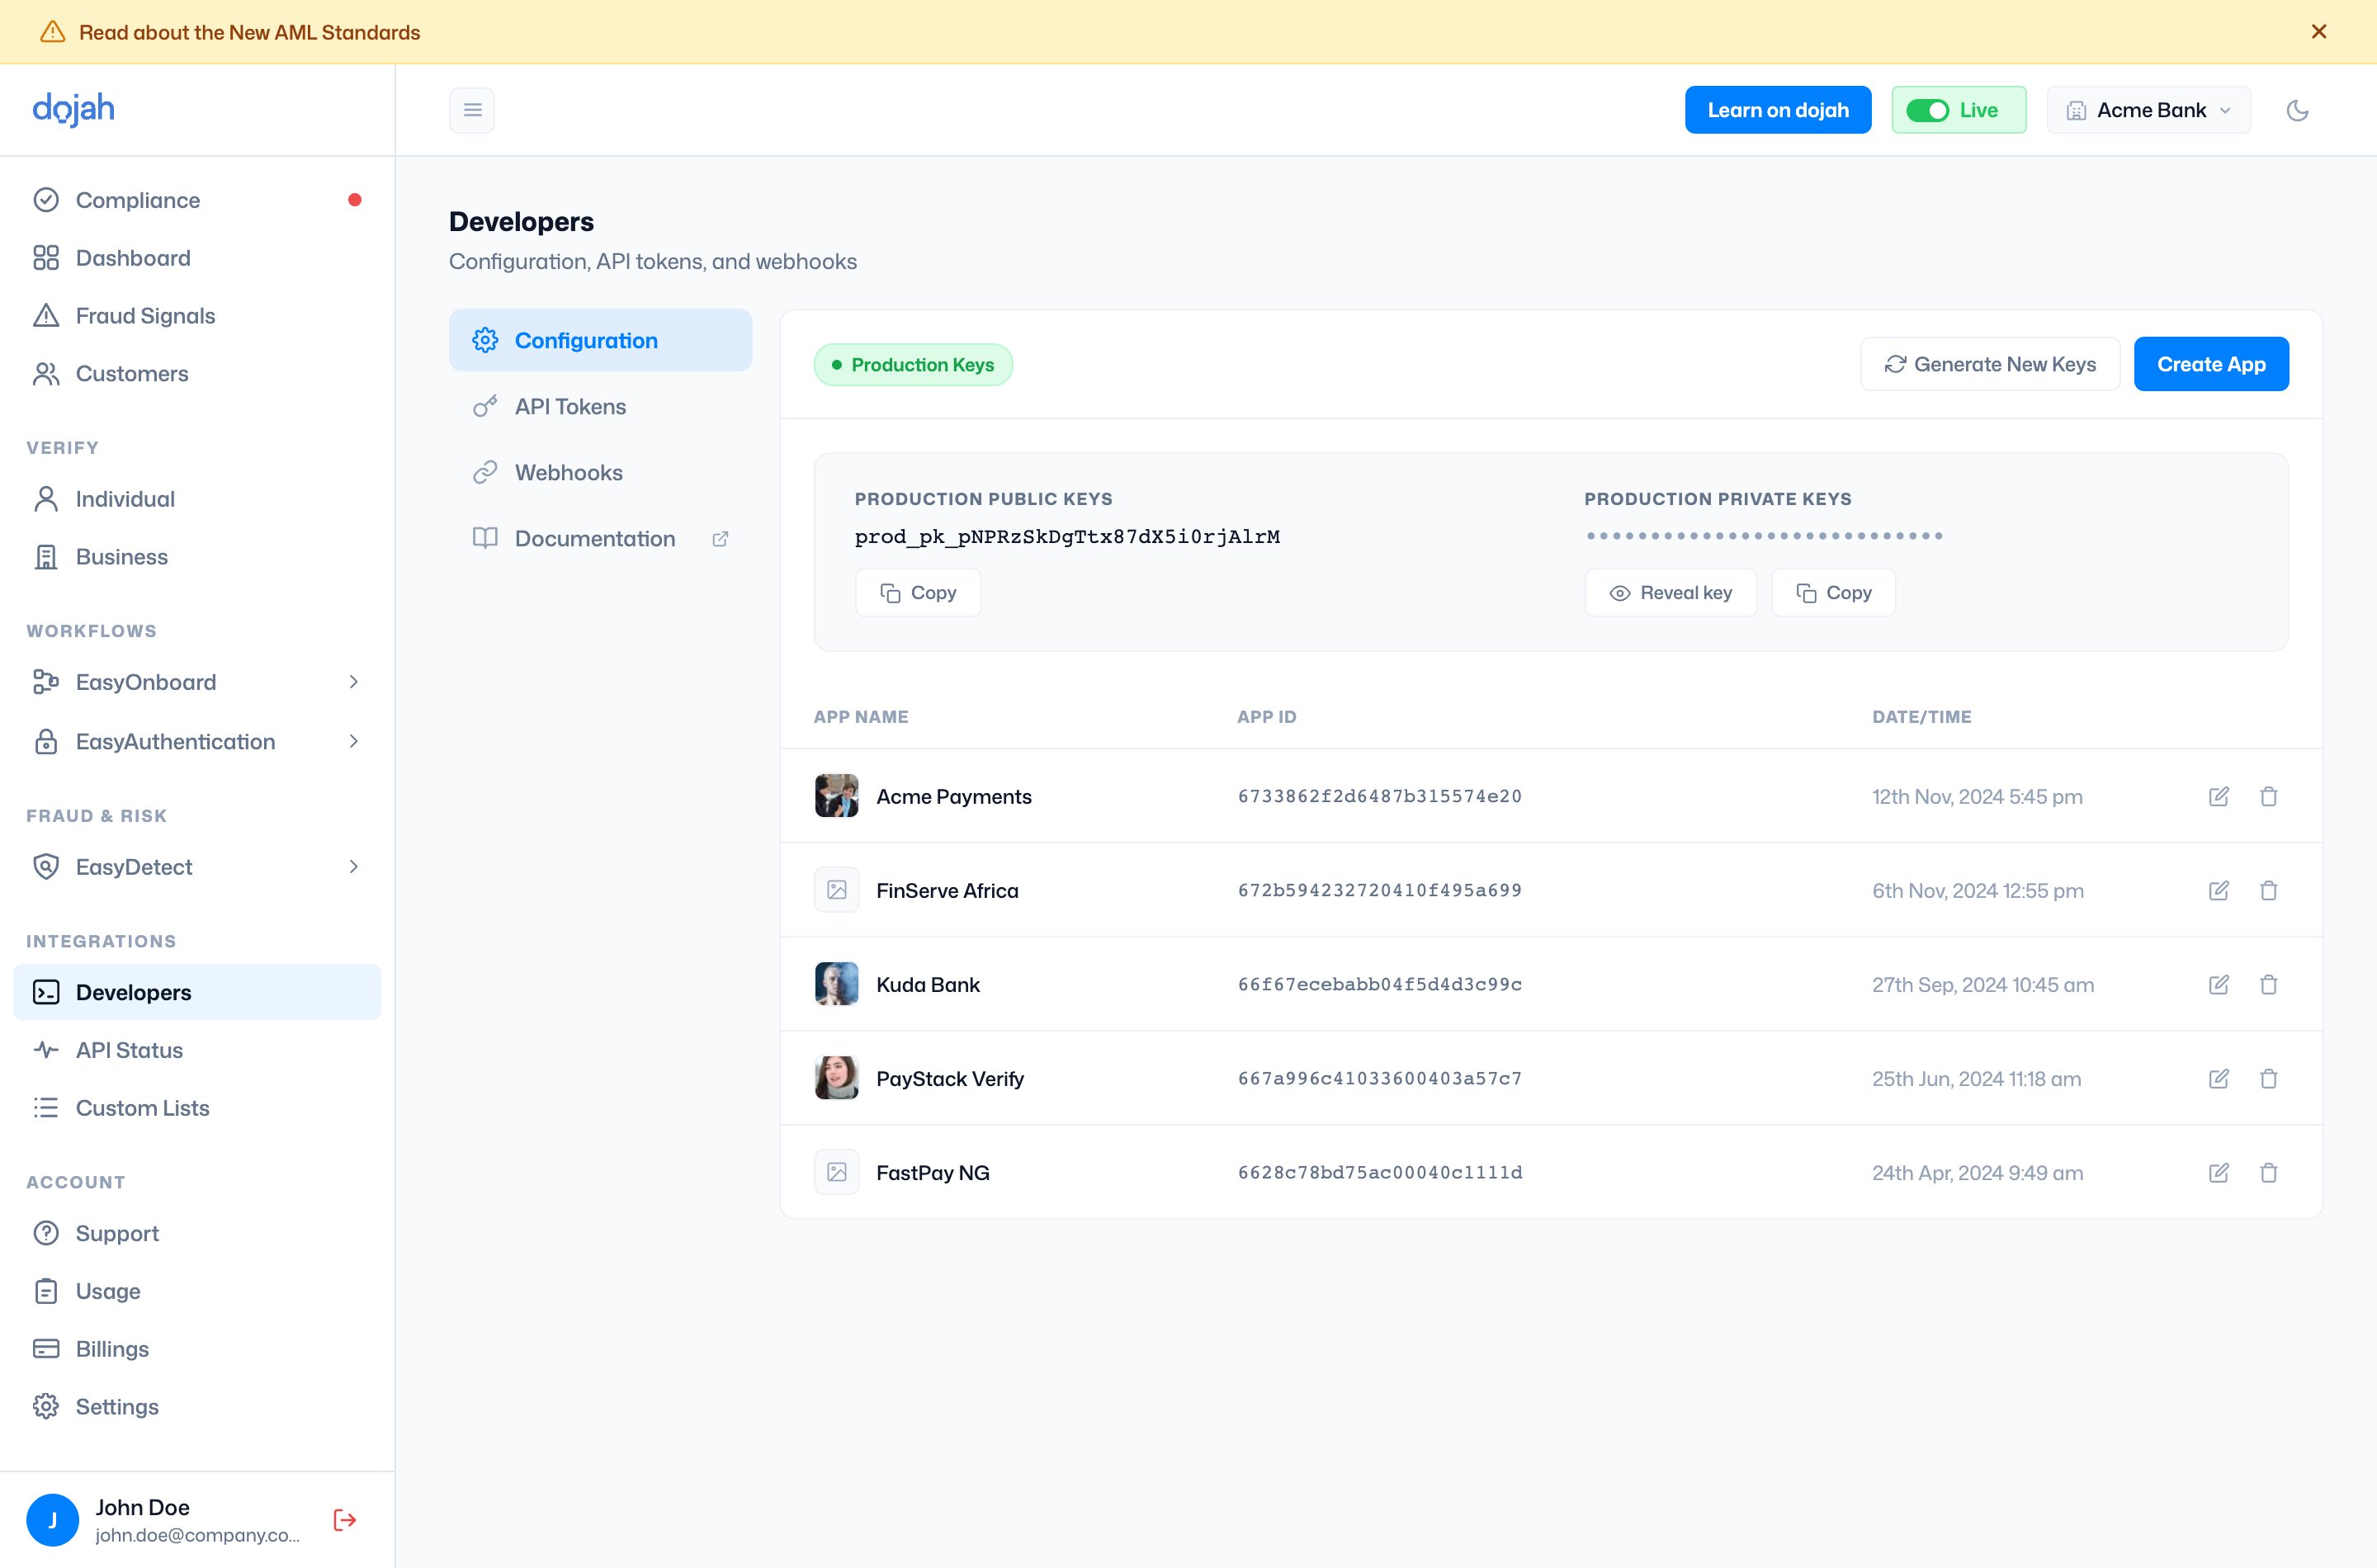Click the API Status pulse icon
2377x1568 pixels.
click(x=46, y=1050)
